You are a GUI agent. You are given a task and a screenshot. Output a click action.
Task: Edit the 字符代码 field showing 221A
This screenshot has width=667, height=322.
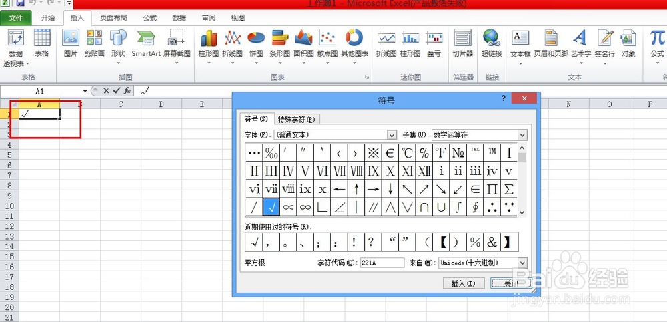(x=382, y=263)
